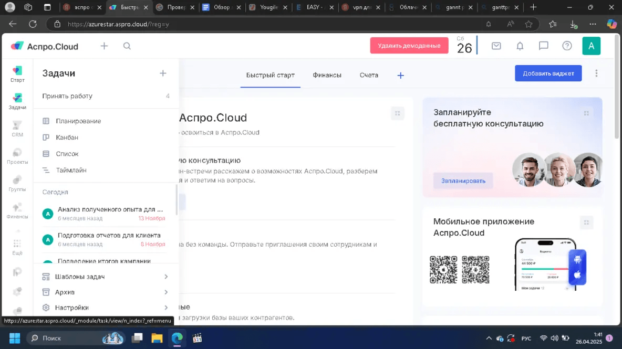Select Канбан view in tasks menu
Viewport: 622px width, 349px height.
[67, 138]
